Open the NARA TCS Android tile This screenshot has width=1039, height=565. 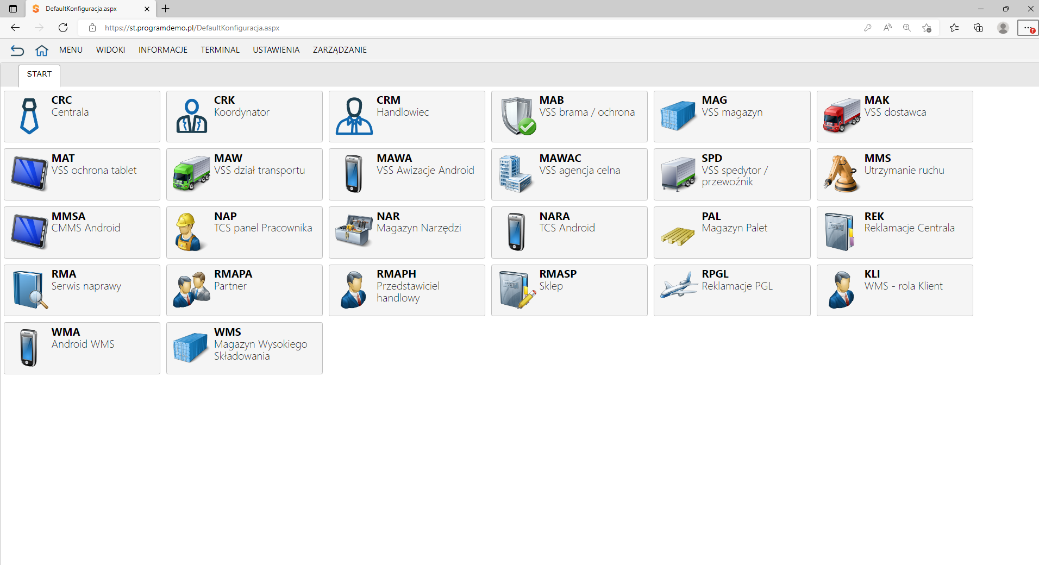pos(569,233)
